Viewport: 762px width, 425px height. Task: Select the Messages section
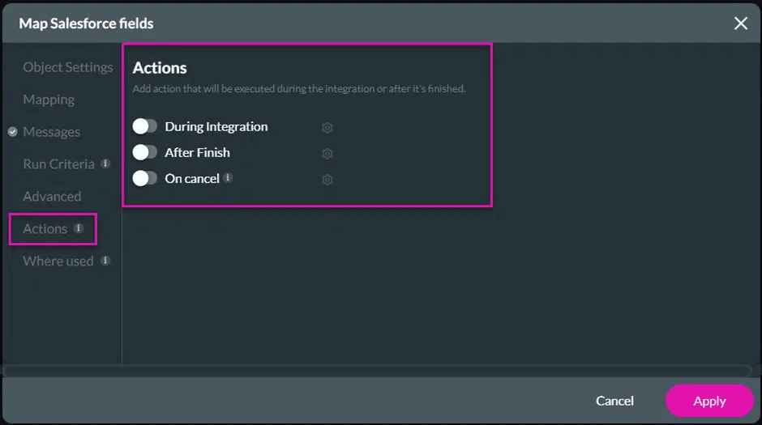pyautogui.click(x=52, y=132)
